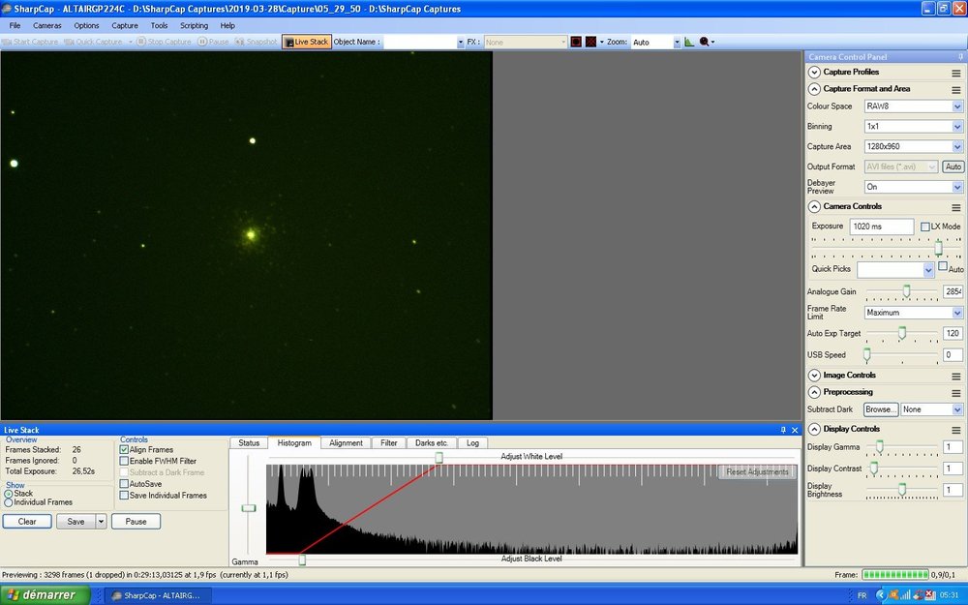968x605 pixels.
Task: Open the Scripting menu
Action: click(x=194, y=25)
